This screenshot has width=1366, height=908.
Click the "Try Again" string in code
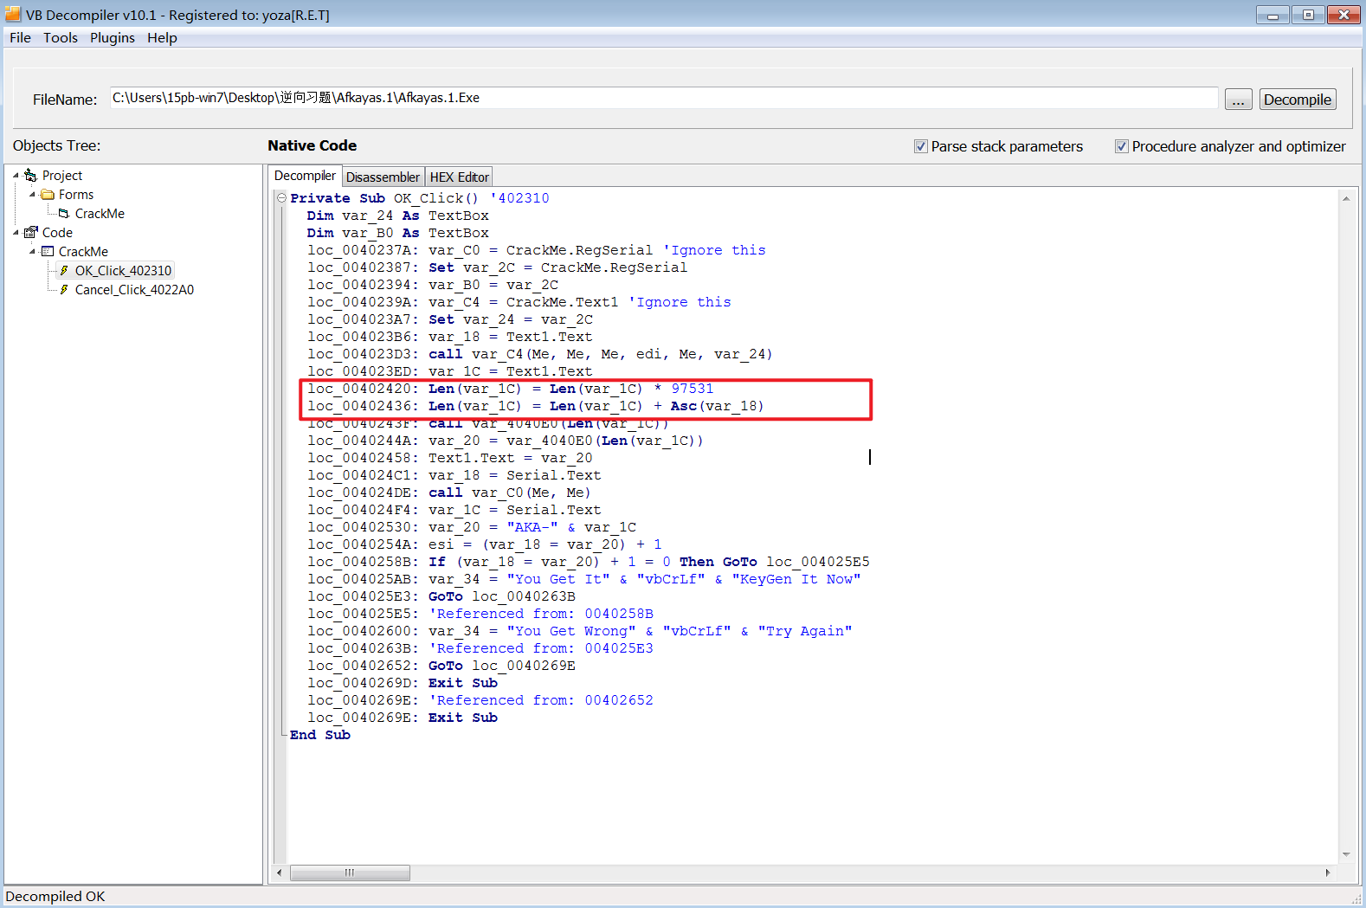click(x=805, y=631)
